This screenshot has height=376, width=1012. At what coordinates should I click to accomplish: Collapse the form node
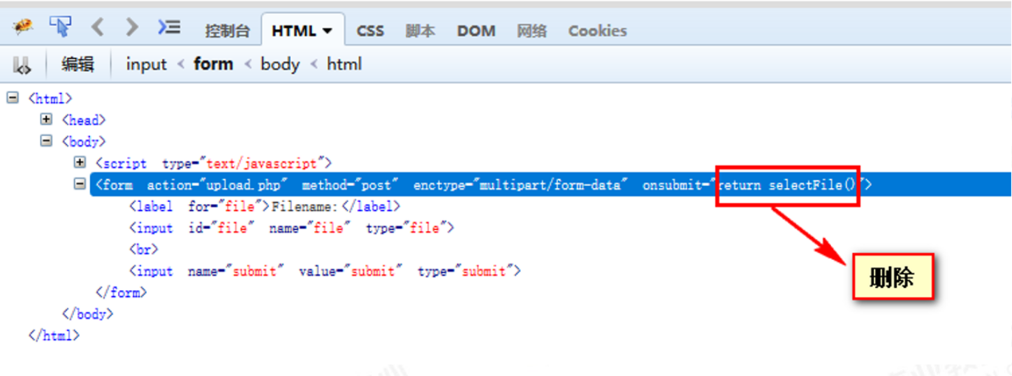click(x=80, y=185)
